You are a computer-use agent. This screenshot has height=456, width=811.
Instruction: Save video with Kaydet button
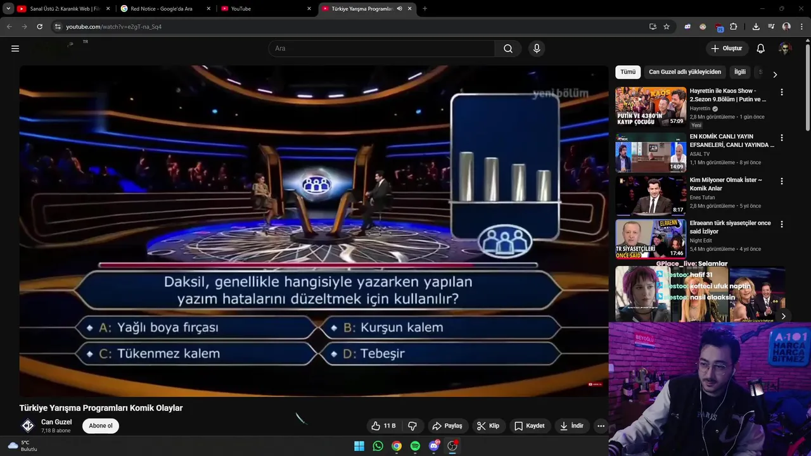click(530, 426)
